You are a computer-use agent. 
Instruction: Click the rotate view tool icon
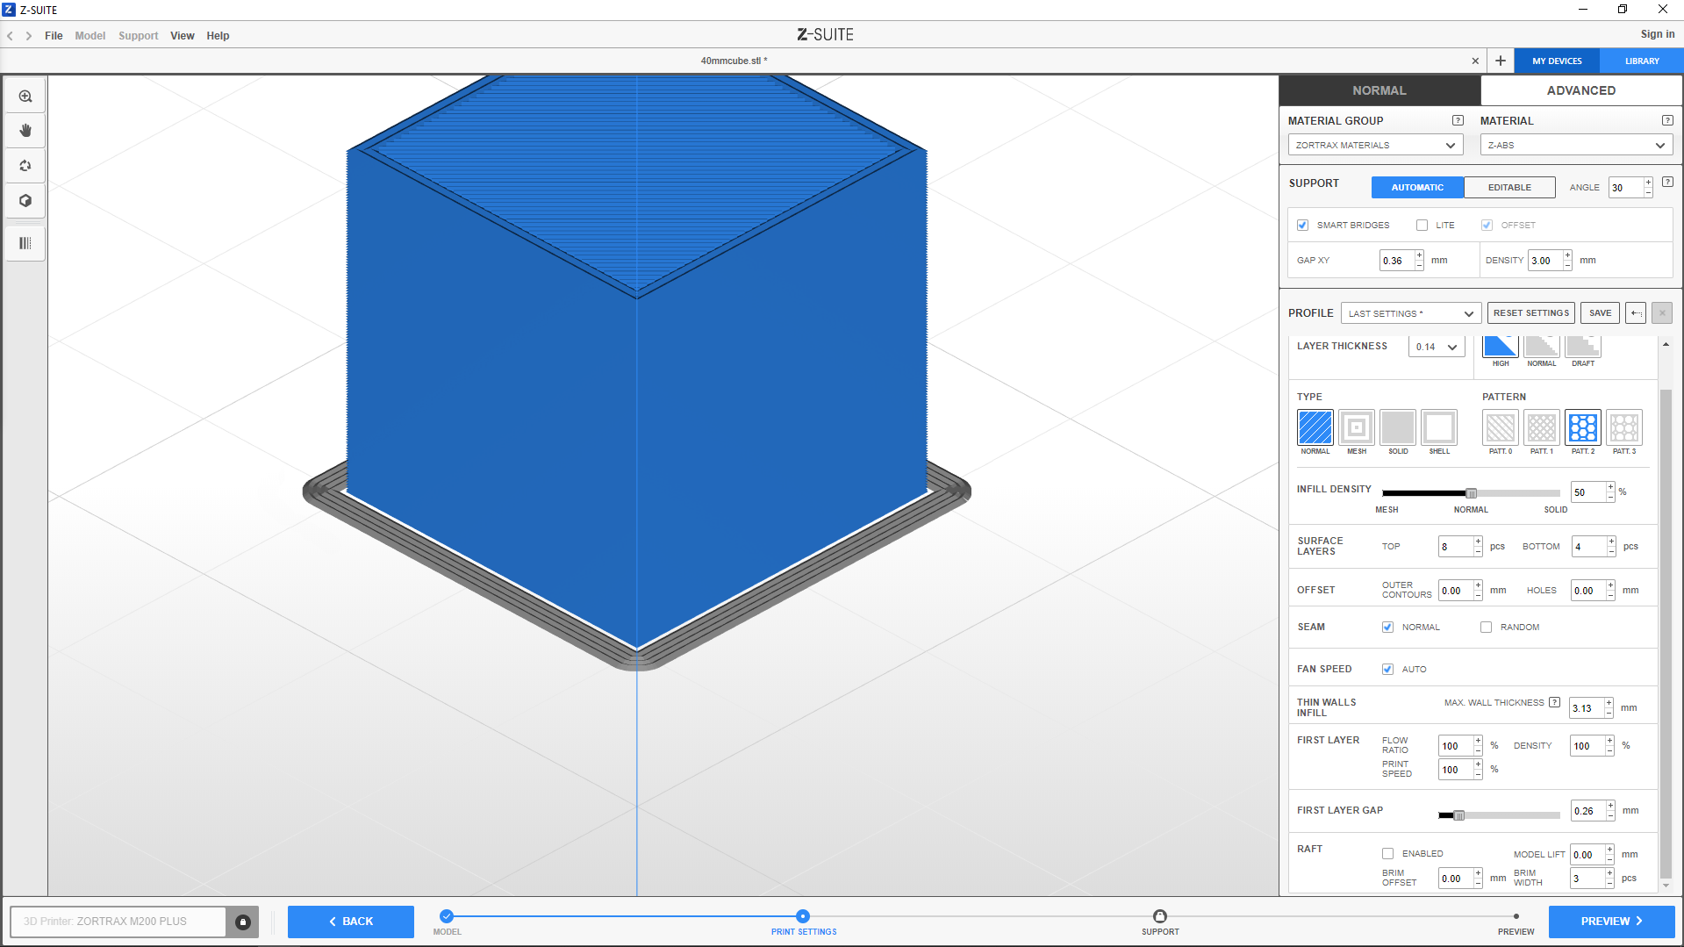25,166
